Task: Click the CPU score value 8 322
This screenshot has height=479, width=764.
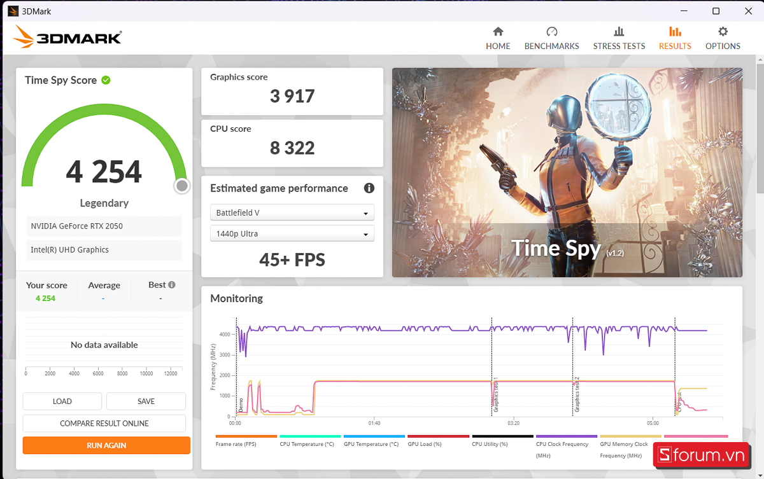Action: pos(292,148)
